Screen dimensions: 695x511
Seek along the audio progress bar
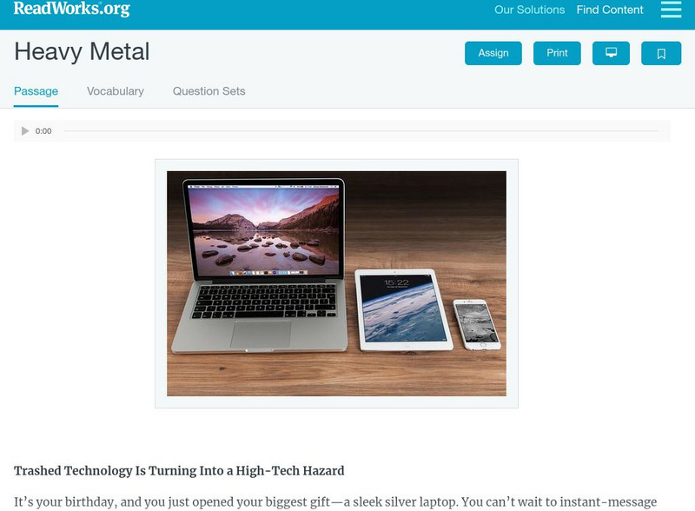click(x=361, y=131)
